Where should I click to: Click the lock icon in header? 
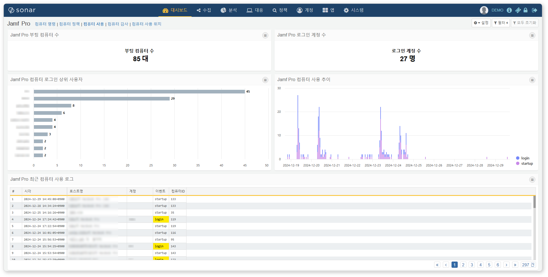(x=526, y=10)
